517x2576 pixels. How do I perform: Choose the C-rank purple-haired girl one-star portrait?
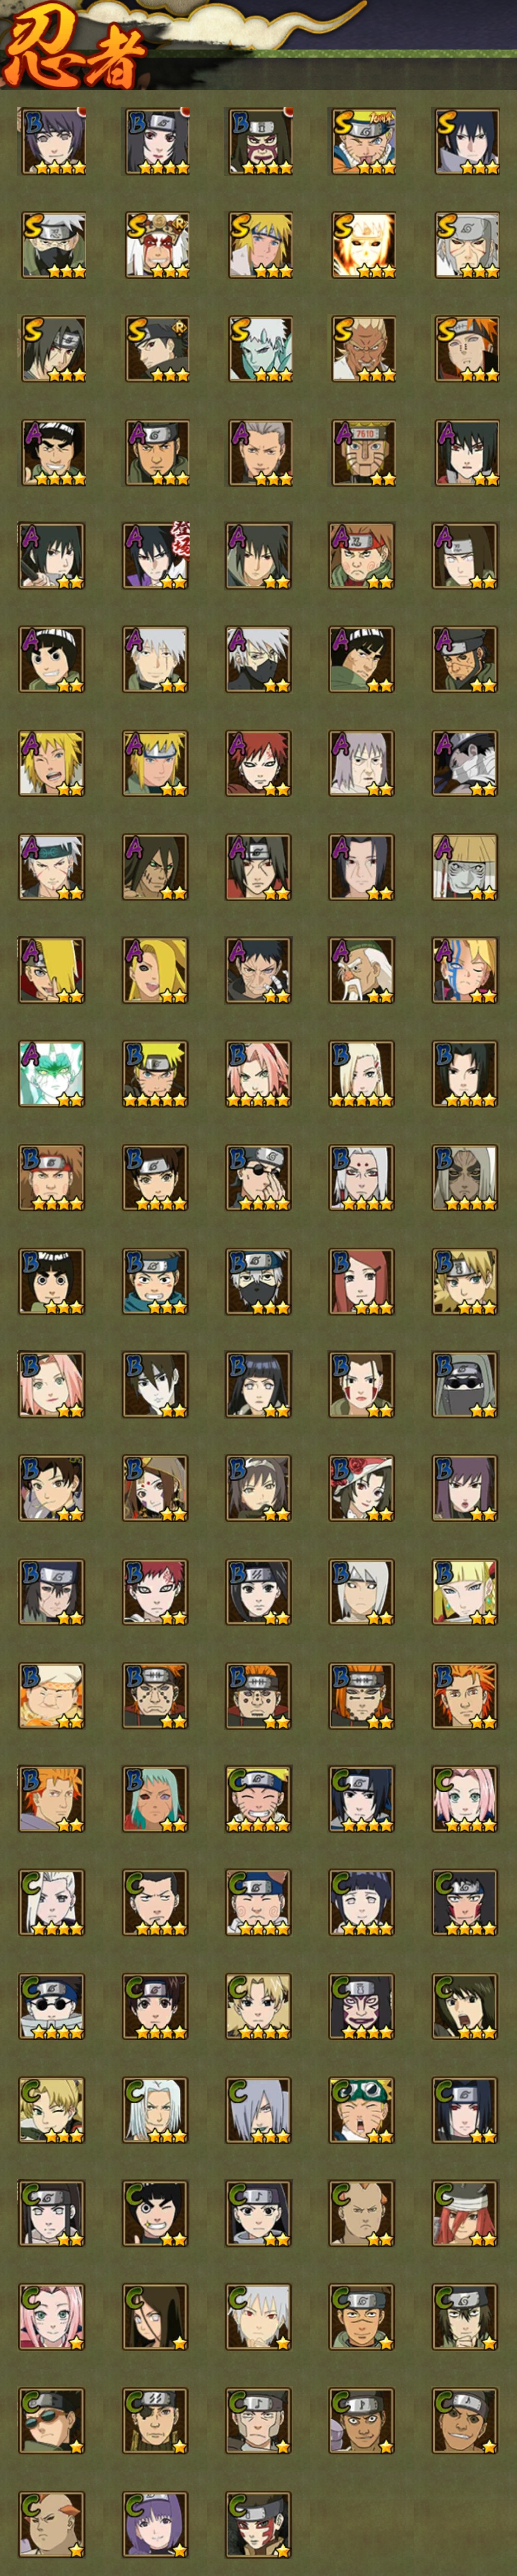pos(156,2524)
